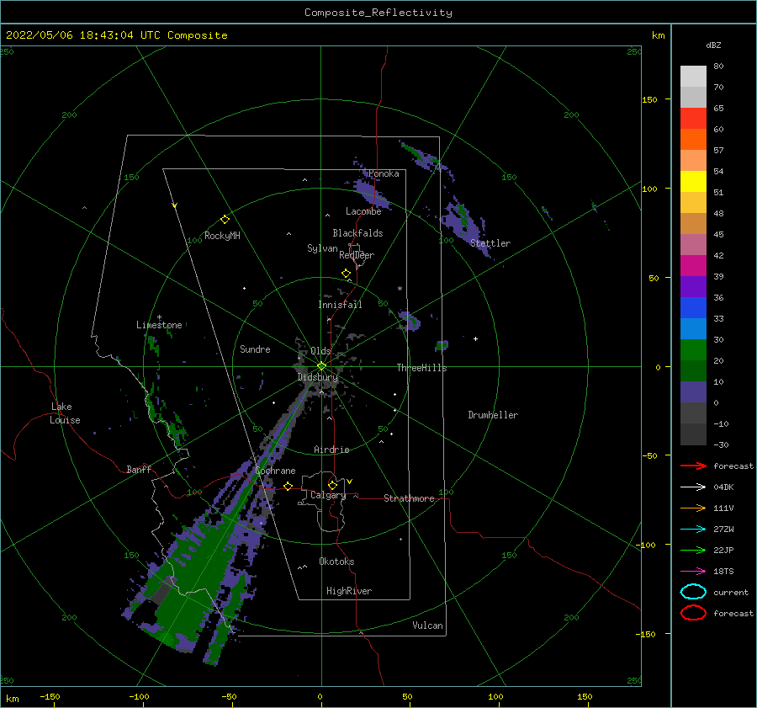Click the yellow diamond marker near RockyMH
This screenshot has width=757, height=708.
[x=225, y=220]
